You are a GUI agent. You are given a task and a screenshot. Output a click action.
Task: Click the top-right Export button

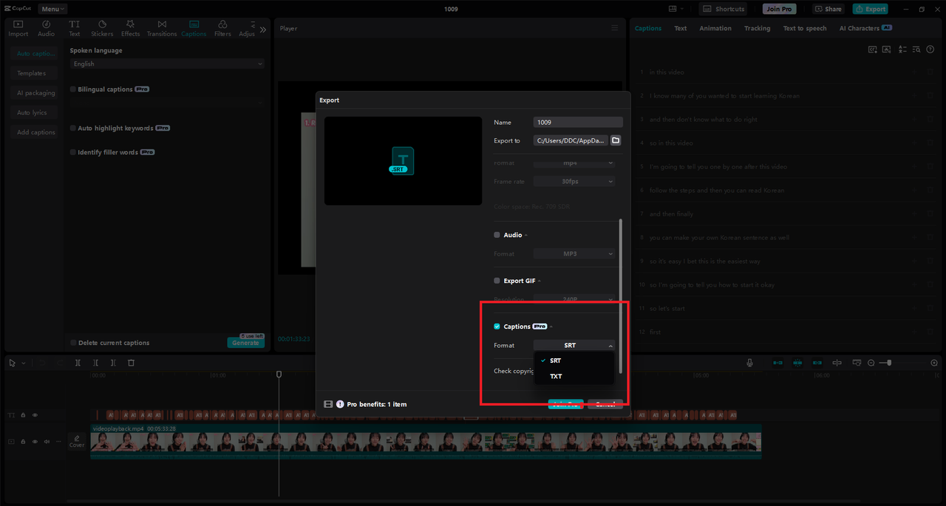point(871,9)
